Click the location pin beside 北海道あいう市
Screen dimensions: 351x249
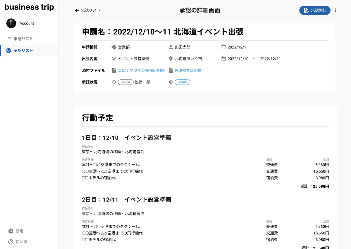point(171,59)
